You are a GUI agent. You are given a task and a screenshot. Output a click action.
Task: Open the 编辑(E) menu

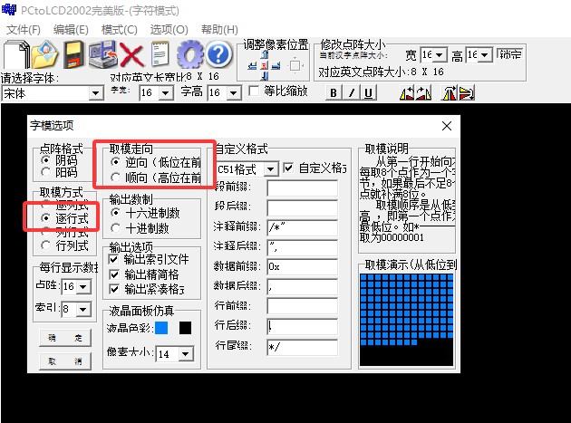71,30
